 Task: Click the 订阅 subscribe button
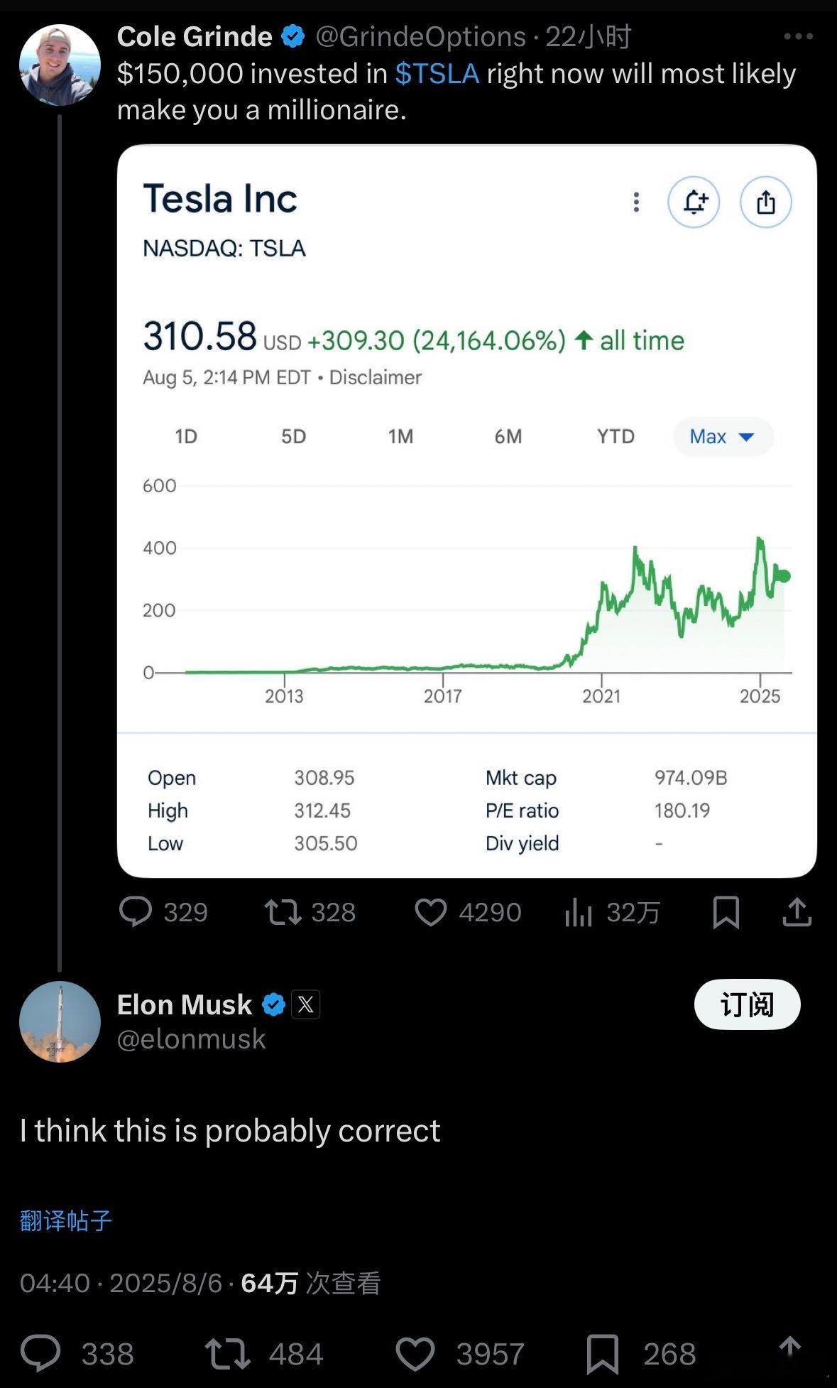[747, 1004]
